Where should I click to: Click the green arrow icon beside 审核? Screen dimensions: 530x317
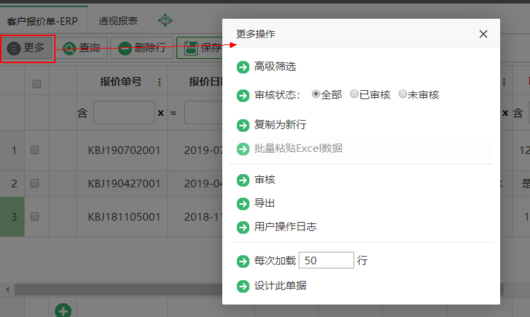(242, 180)
